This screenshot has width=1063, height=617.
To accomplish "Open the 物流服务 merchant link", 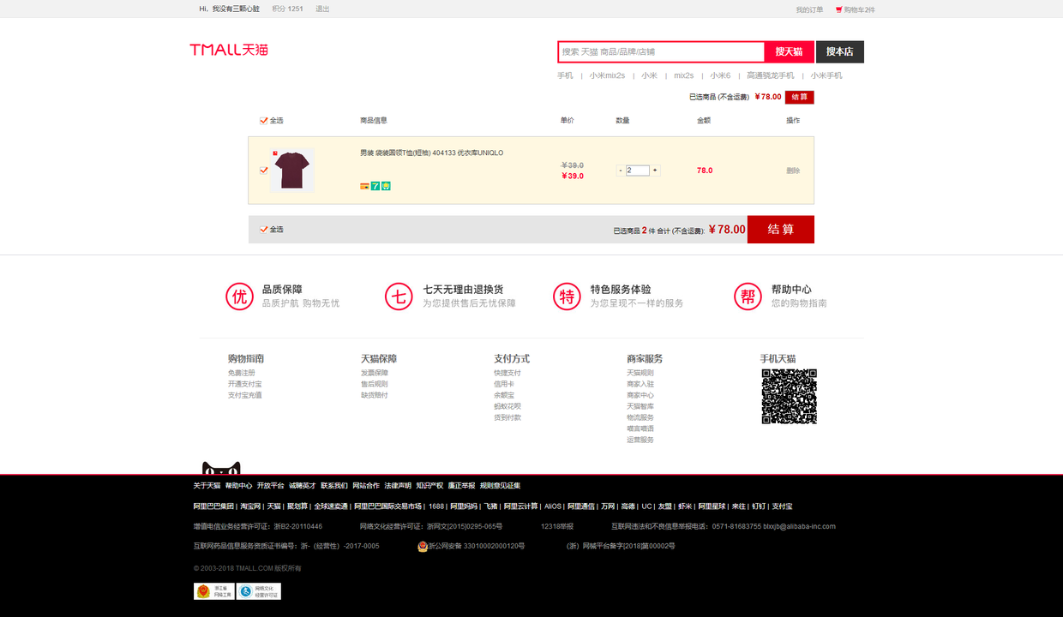I will pos(640,418).
